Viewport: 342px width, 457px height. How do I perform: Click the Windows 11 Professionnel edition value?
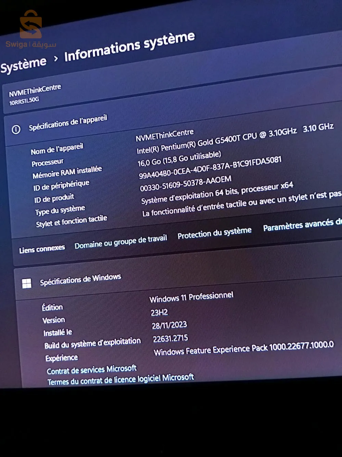(191, 297)
